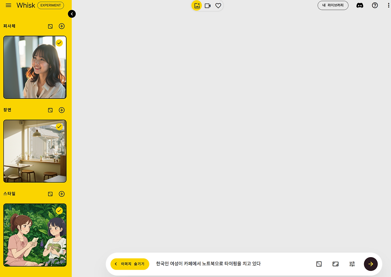Screen dimensions: 391x277
Task: Open the tune settings icon in the prompt bar
Action: 352,264
